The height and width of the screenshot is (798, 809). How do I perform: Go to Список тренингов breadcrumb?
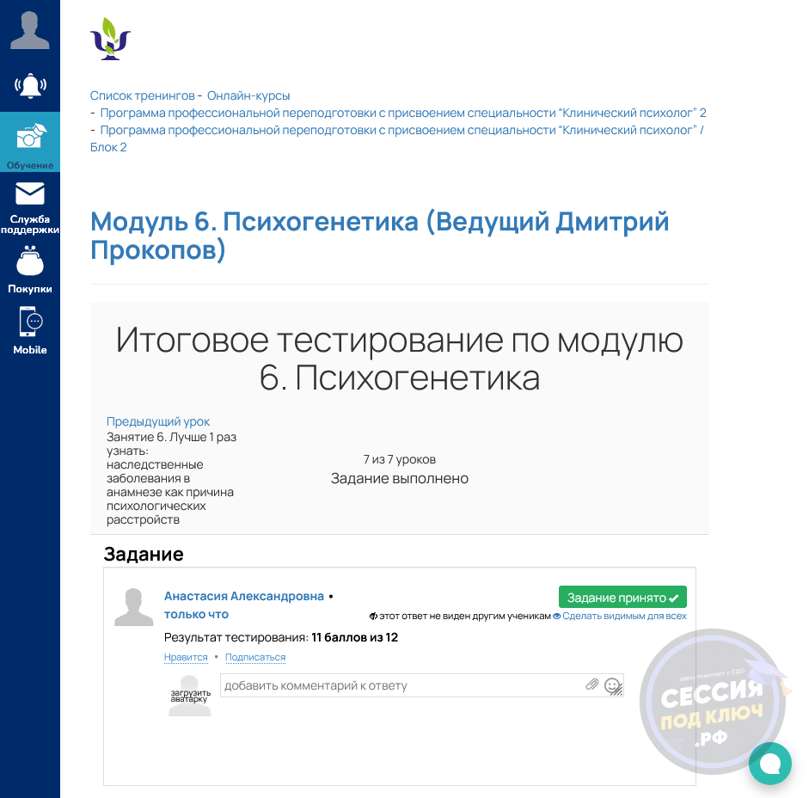[x=142, y=95]
